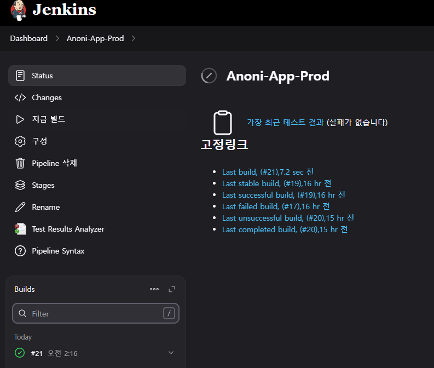The image size is (434, 368).
Task: Expand chevron after Anoni-App-Prod breadcrumb
Action: coord(134,38)
